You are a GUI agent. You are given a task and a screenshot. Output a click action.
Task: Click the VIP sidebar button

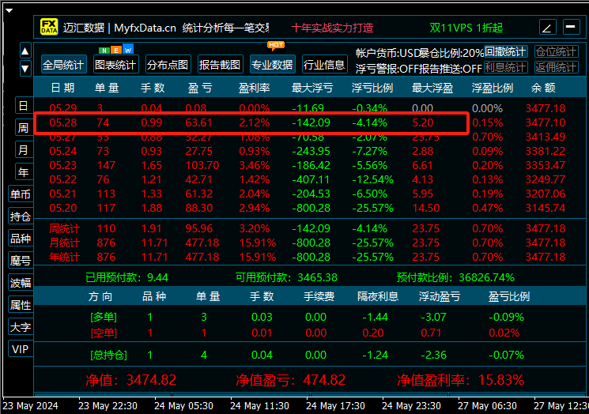pyautogui.click(x=21, y=349)
